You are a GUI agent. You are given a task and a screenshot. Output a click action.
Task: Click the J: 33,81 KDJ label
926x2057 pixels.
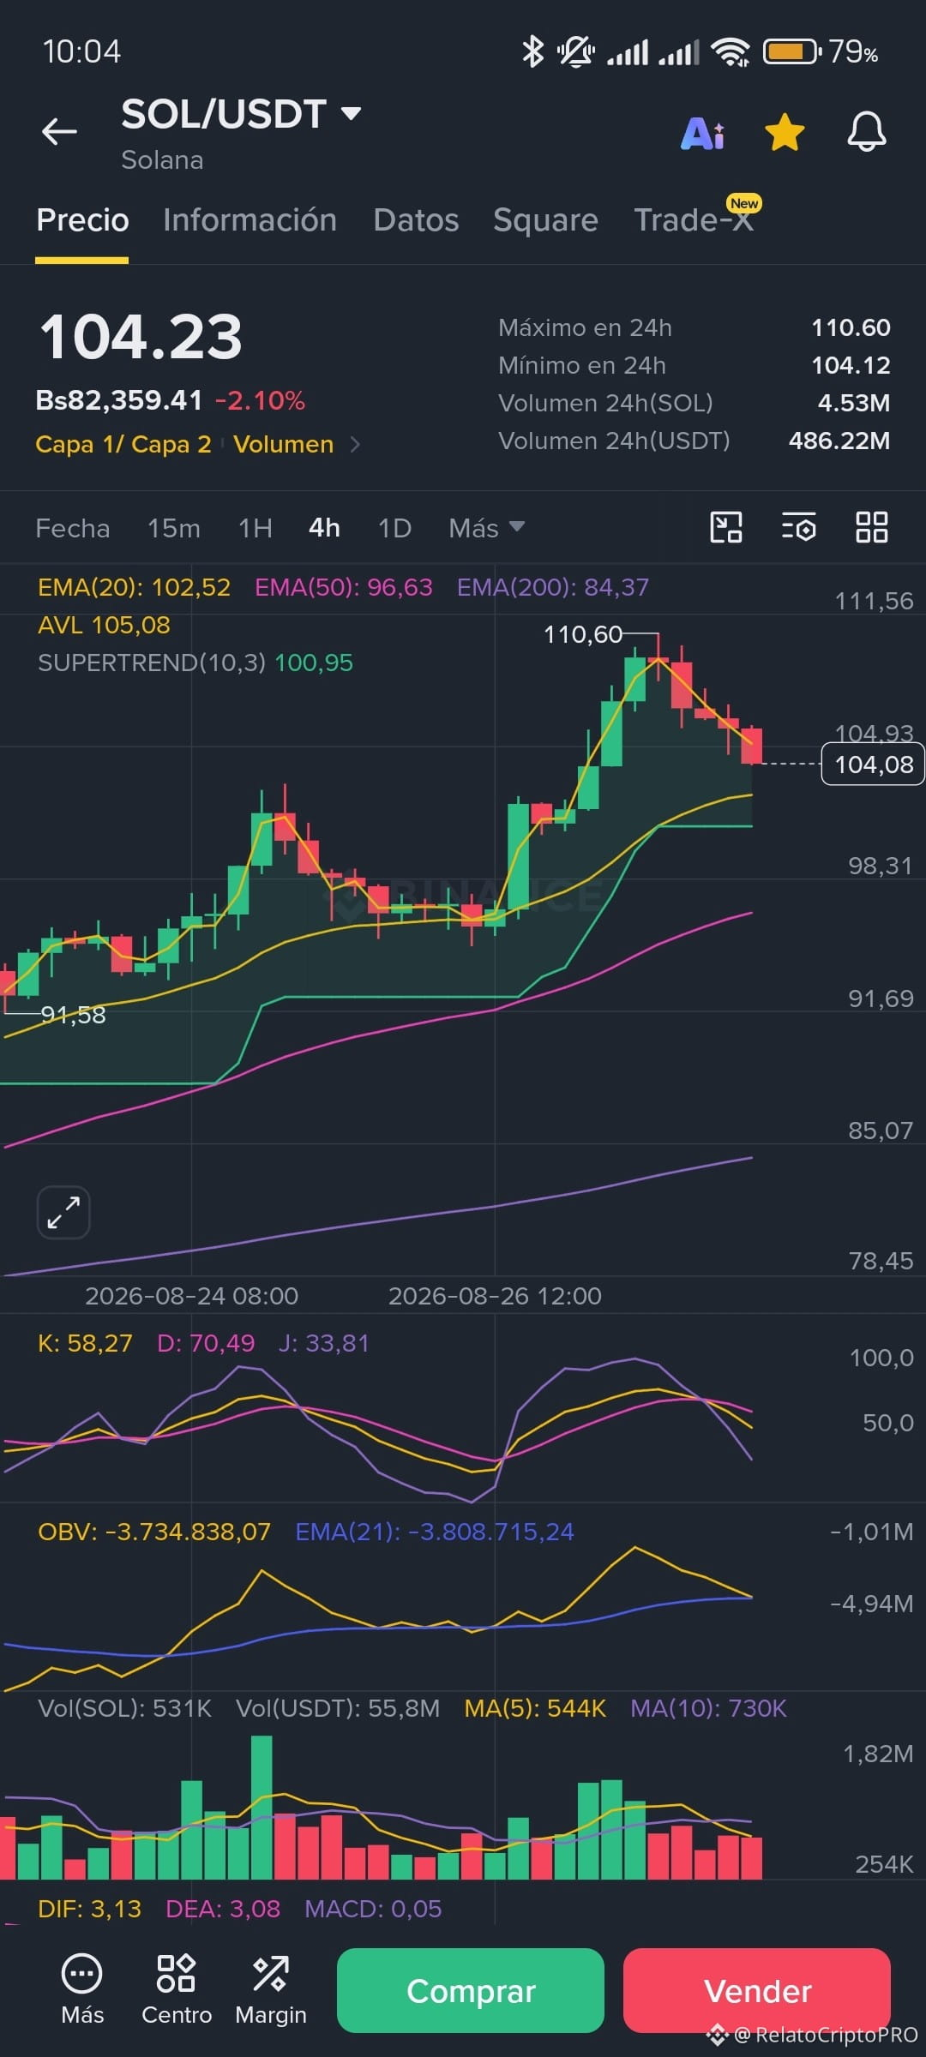[x=324, y=1343]
